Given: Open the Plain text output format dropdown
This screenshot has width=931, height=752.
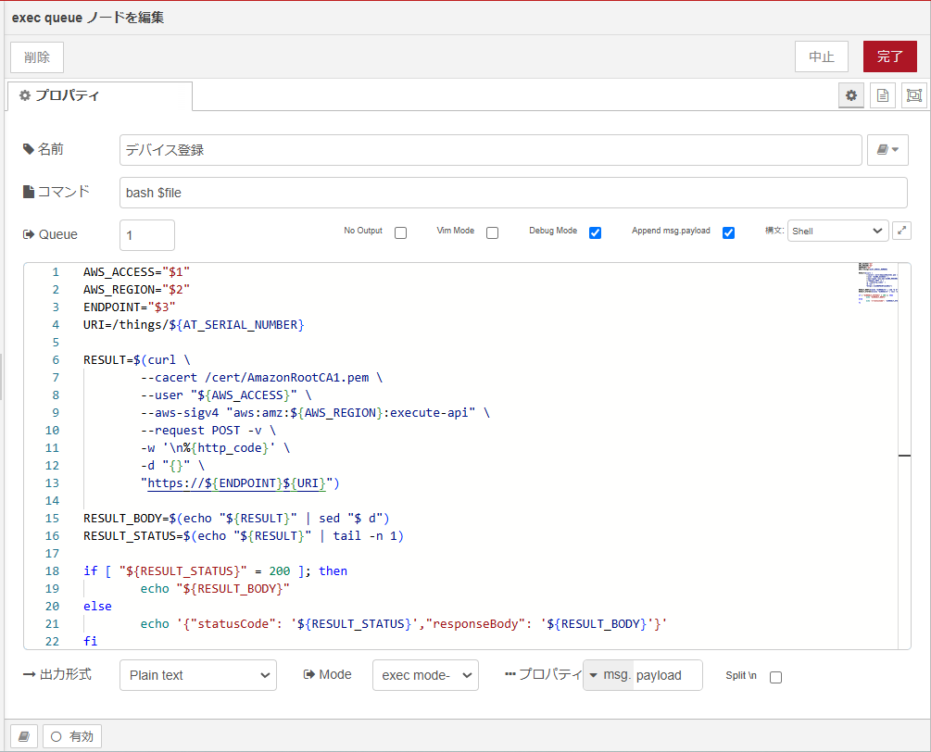Looking at the screenshot, I should [198, 675].
